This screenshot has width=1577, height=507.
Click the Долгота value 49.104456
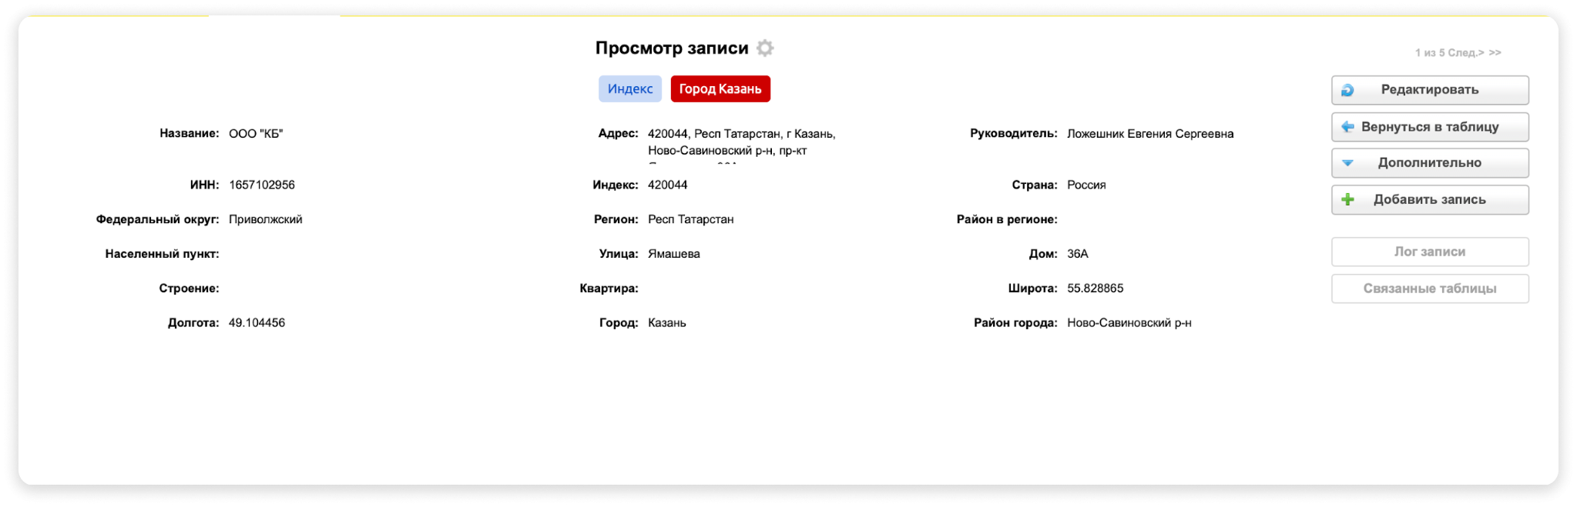coord(257,323)
